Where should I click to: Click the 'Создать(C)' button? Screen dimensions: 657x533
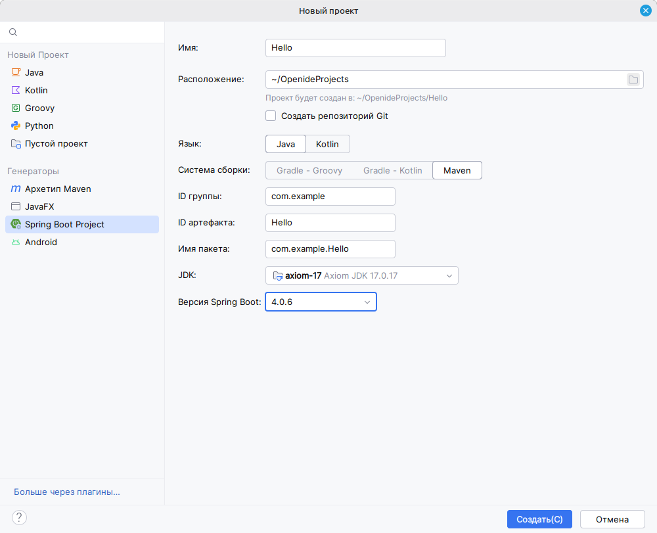coord(539,519)
